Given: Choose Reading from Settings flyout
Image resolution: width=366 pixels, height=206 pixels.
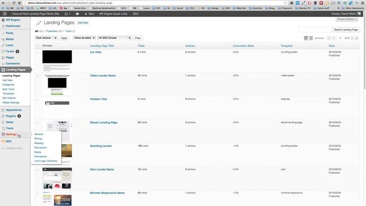Looking at the screenshot, I should pyautogui.click(x=39, y=143).
